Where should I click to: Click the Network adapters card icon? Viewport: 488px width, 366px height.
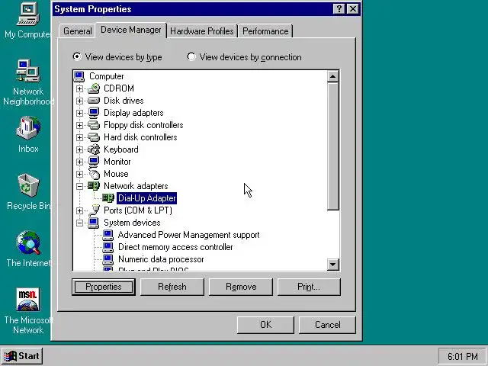pyautogui.click(x=94, y=186)
